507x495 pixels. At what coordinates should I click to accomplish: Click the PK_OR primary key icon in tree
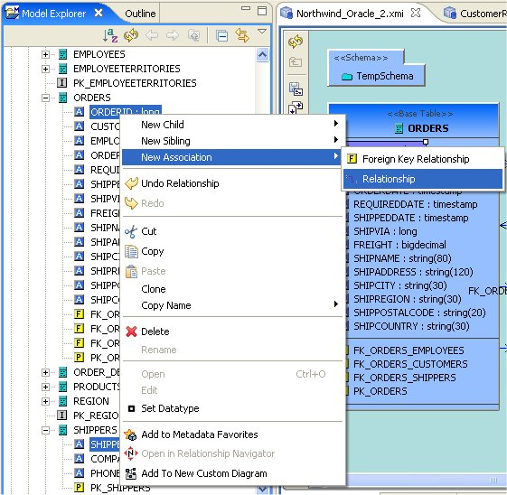[80, 358]
